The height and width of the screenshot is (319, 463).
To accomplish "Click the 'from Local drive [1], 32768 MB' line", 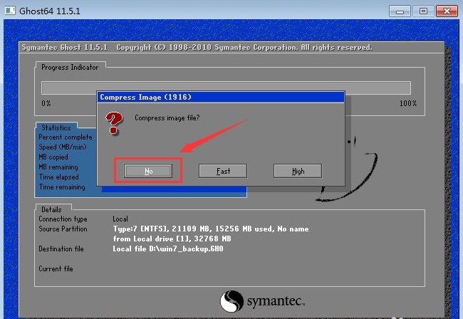I will click(172, 239).
